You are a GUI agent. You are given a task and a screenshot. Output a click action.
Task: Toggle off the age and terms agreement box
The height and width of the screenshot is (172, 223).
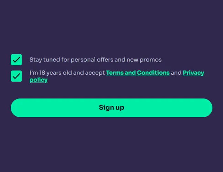[x=16, y=76]
